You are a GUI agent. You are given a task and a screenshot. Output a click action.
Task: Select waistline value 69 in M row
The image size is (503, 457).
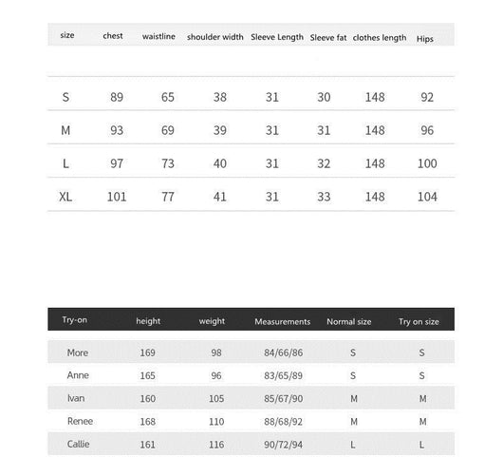pyautogui.click(x=167, y=130)
